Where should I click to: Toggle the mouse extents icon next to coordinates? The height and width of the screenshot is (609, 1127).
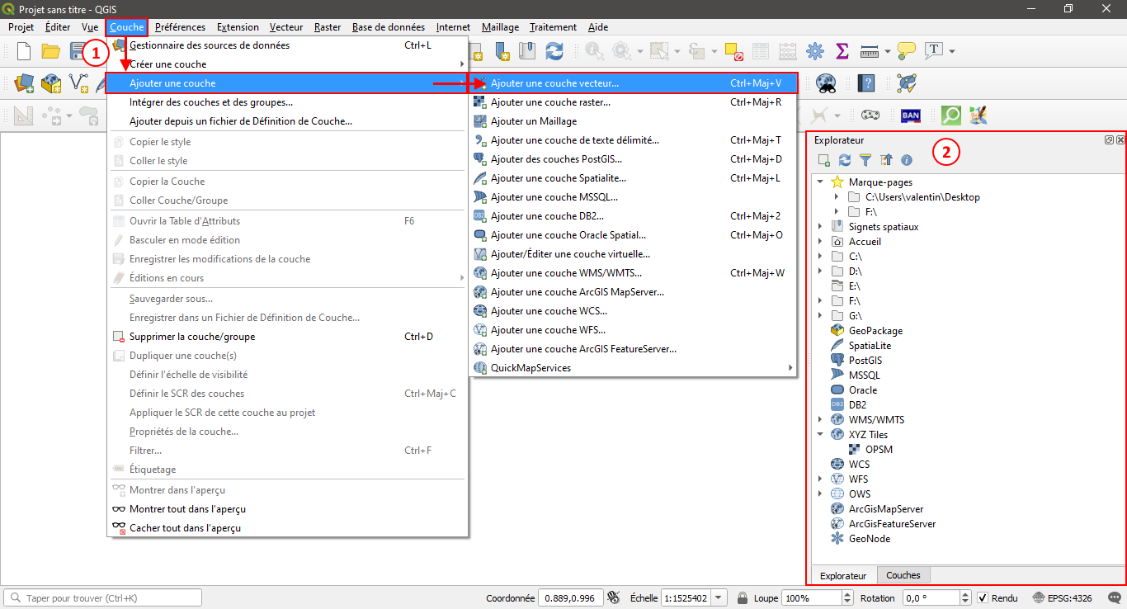point(613,597)
